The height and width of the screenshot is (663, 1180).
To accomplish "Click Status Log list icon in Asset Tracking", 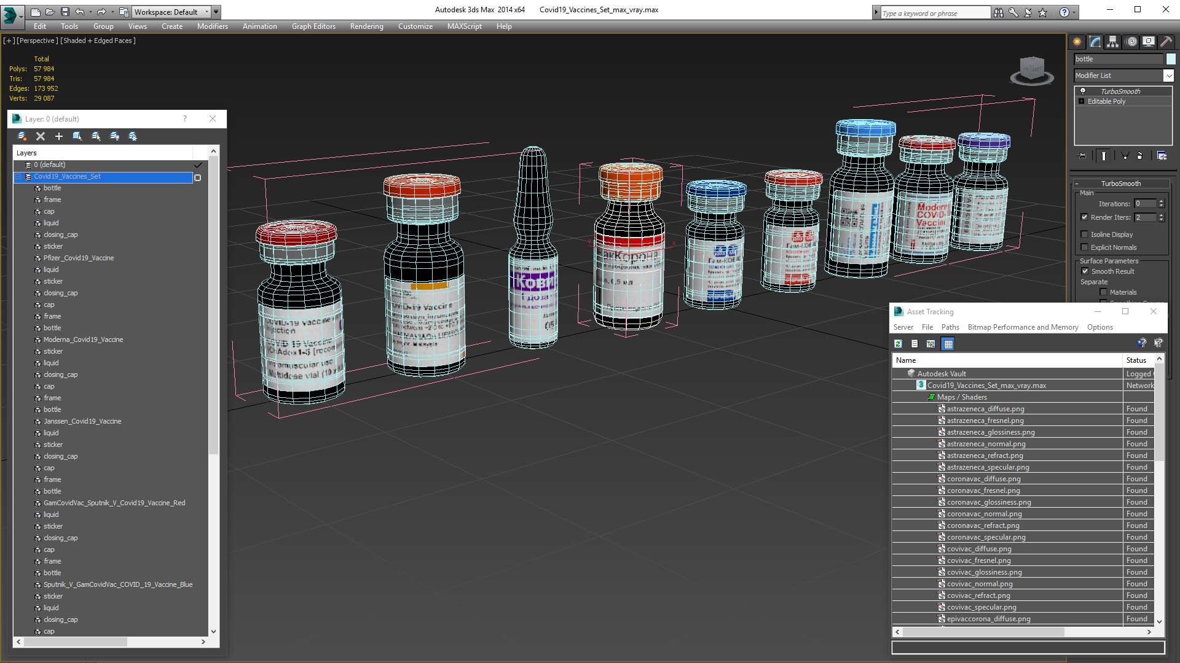I will pos(914,344).
